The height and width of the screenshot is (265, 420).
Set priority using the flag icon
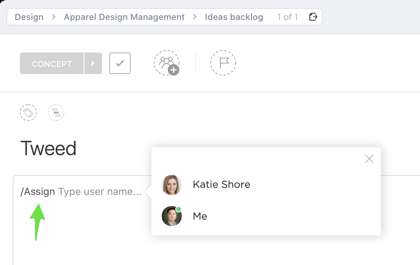(x=223, y=63)
